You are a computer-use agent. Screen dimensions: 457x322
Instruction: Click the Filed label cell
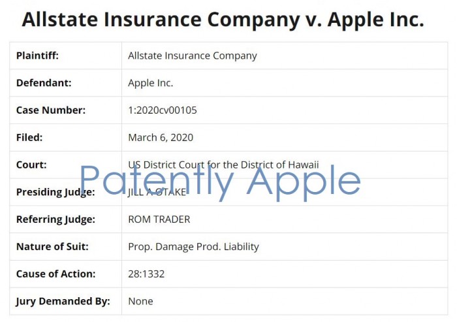point(65,138)
